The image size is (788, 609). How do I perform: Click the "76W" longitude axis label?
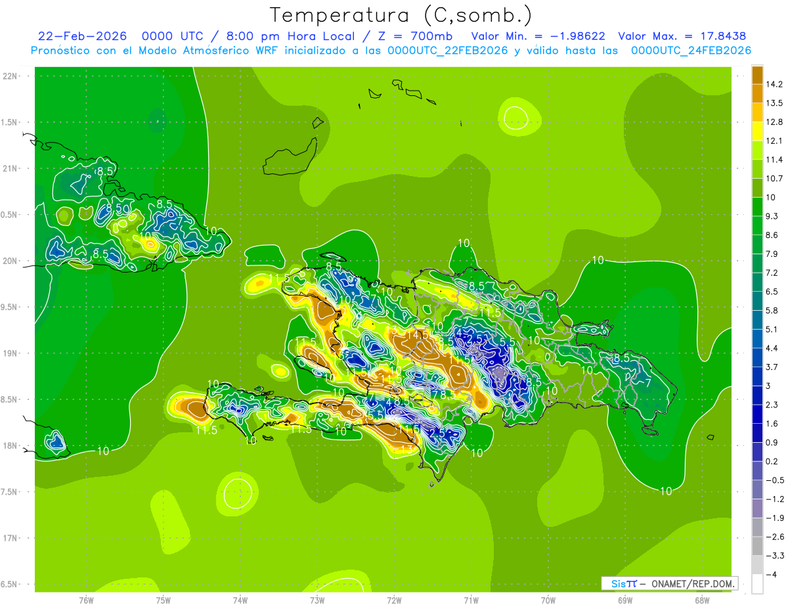coord(86,600)
